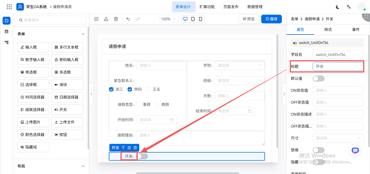Open the 学院 select dropdown

(x=239, y=65)
